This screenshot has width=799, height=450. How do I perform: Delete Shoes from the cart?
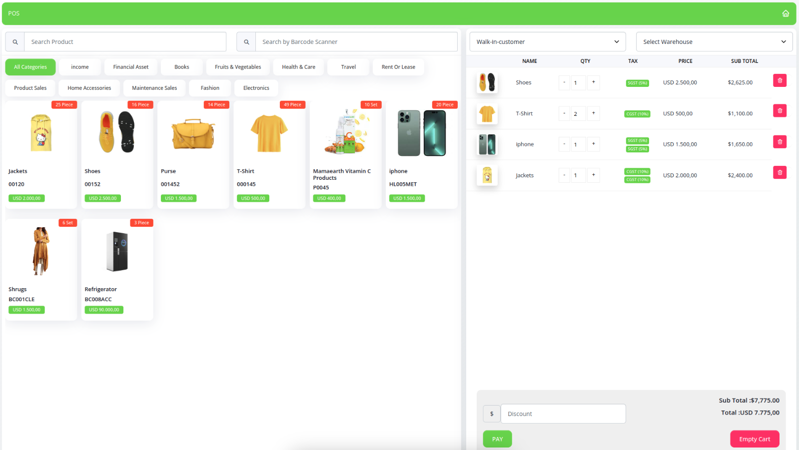[x=780, y=80]
